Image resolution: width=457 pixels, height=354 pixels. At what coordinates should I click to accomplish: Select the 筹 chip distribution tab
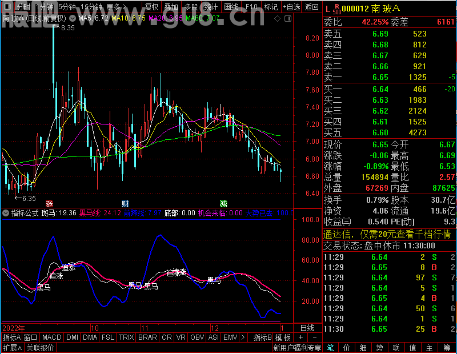447,348
